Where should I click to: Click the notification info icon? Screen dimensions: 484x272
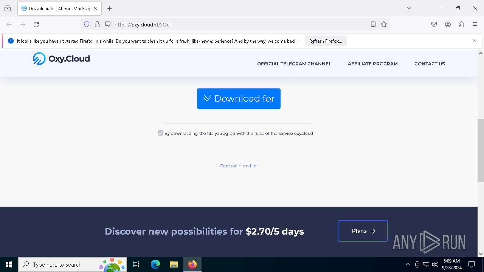click(x=11, y=41)
